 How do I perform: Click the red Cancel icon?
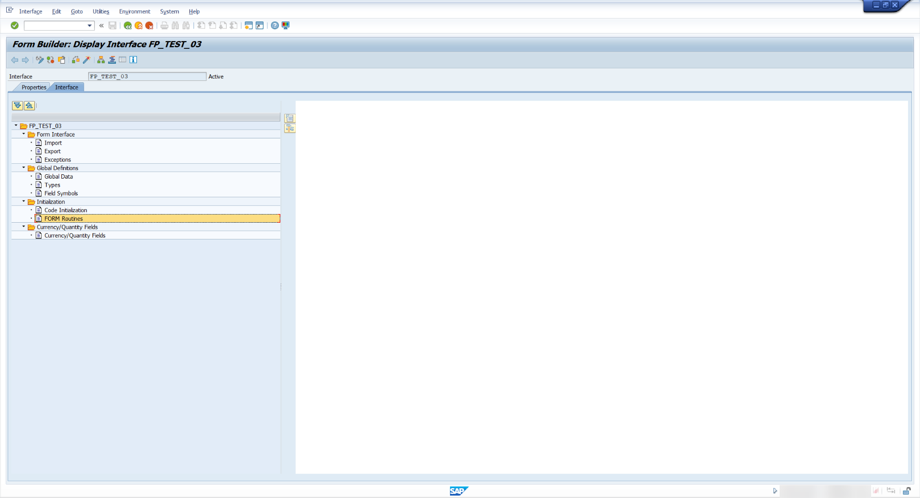pyautogui.click(x=149, y=25)
